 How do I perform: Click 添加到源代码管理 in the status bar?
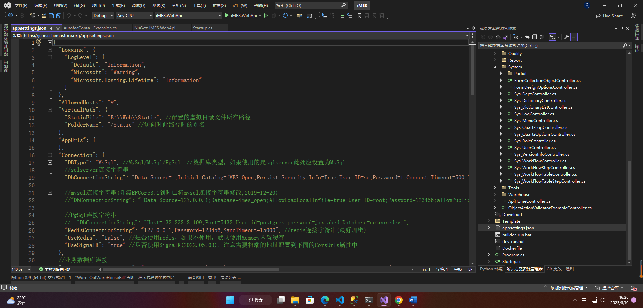(x=566, y=288)
